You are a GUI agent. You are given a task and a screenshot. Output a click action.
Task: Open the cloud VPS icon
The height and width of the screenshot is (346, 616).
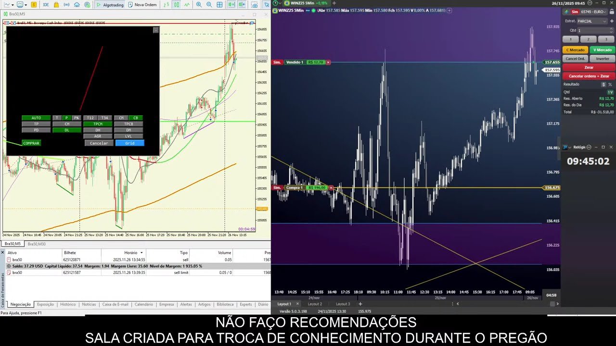pyautogui.click(x=77, y=4)
